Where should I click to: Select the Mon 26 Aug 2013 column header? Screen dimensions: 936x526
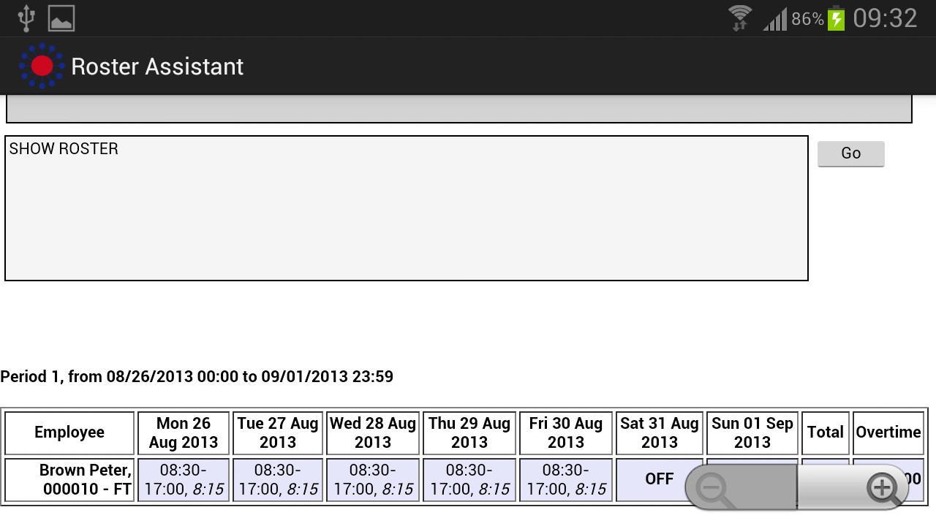pyautogui.click(x=184, y=432)
